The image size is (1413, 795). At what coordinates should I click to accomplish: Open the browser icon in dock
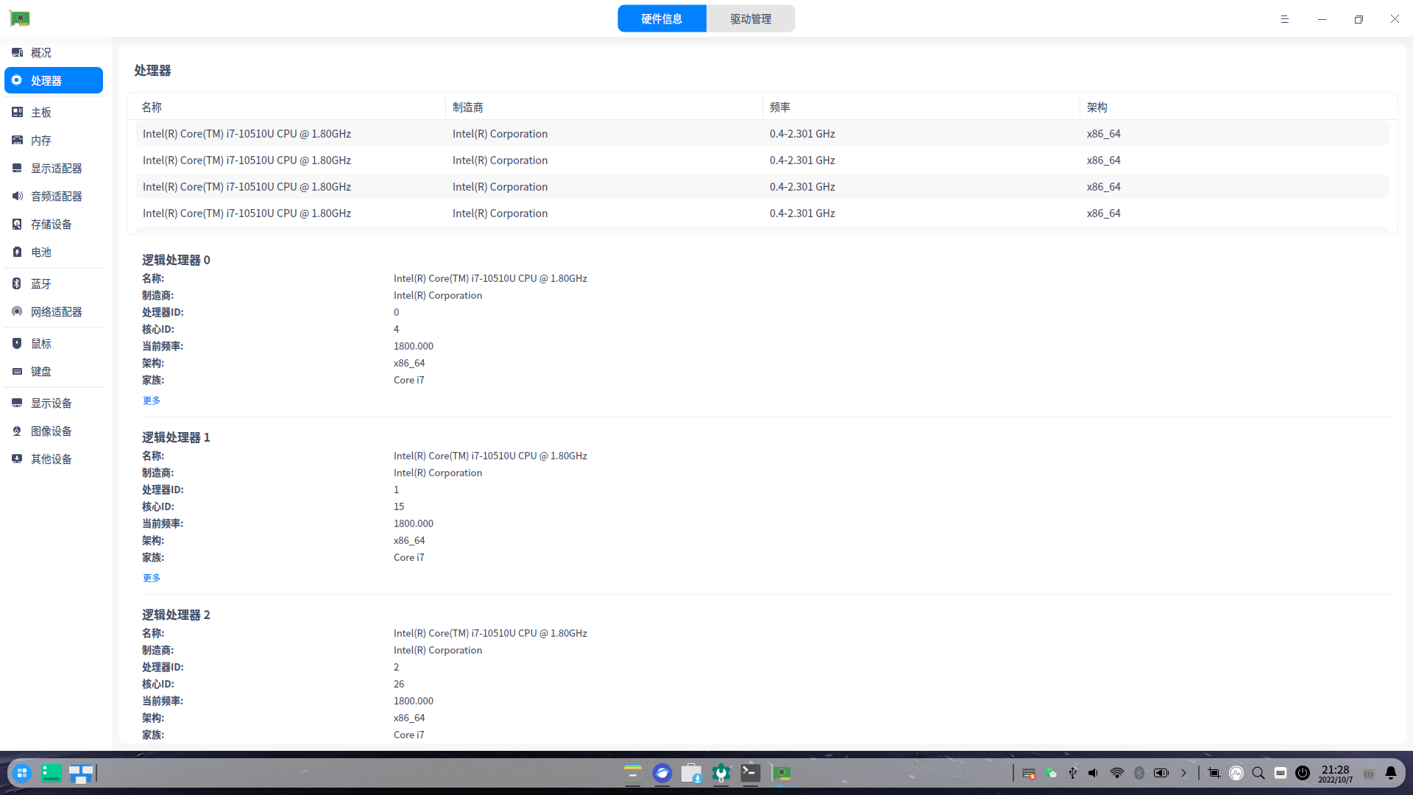[662, 773]
